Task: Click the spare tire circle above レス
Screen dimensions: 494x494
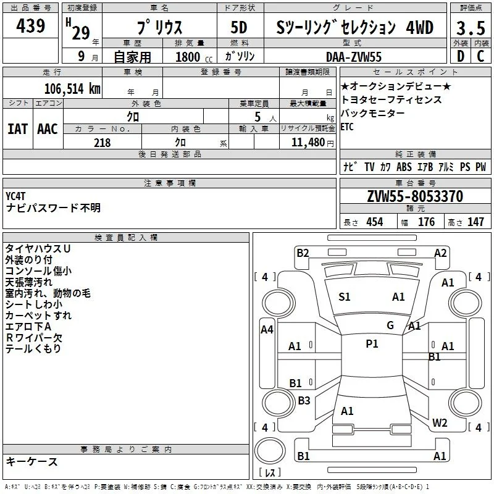Action: point(270,450)
